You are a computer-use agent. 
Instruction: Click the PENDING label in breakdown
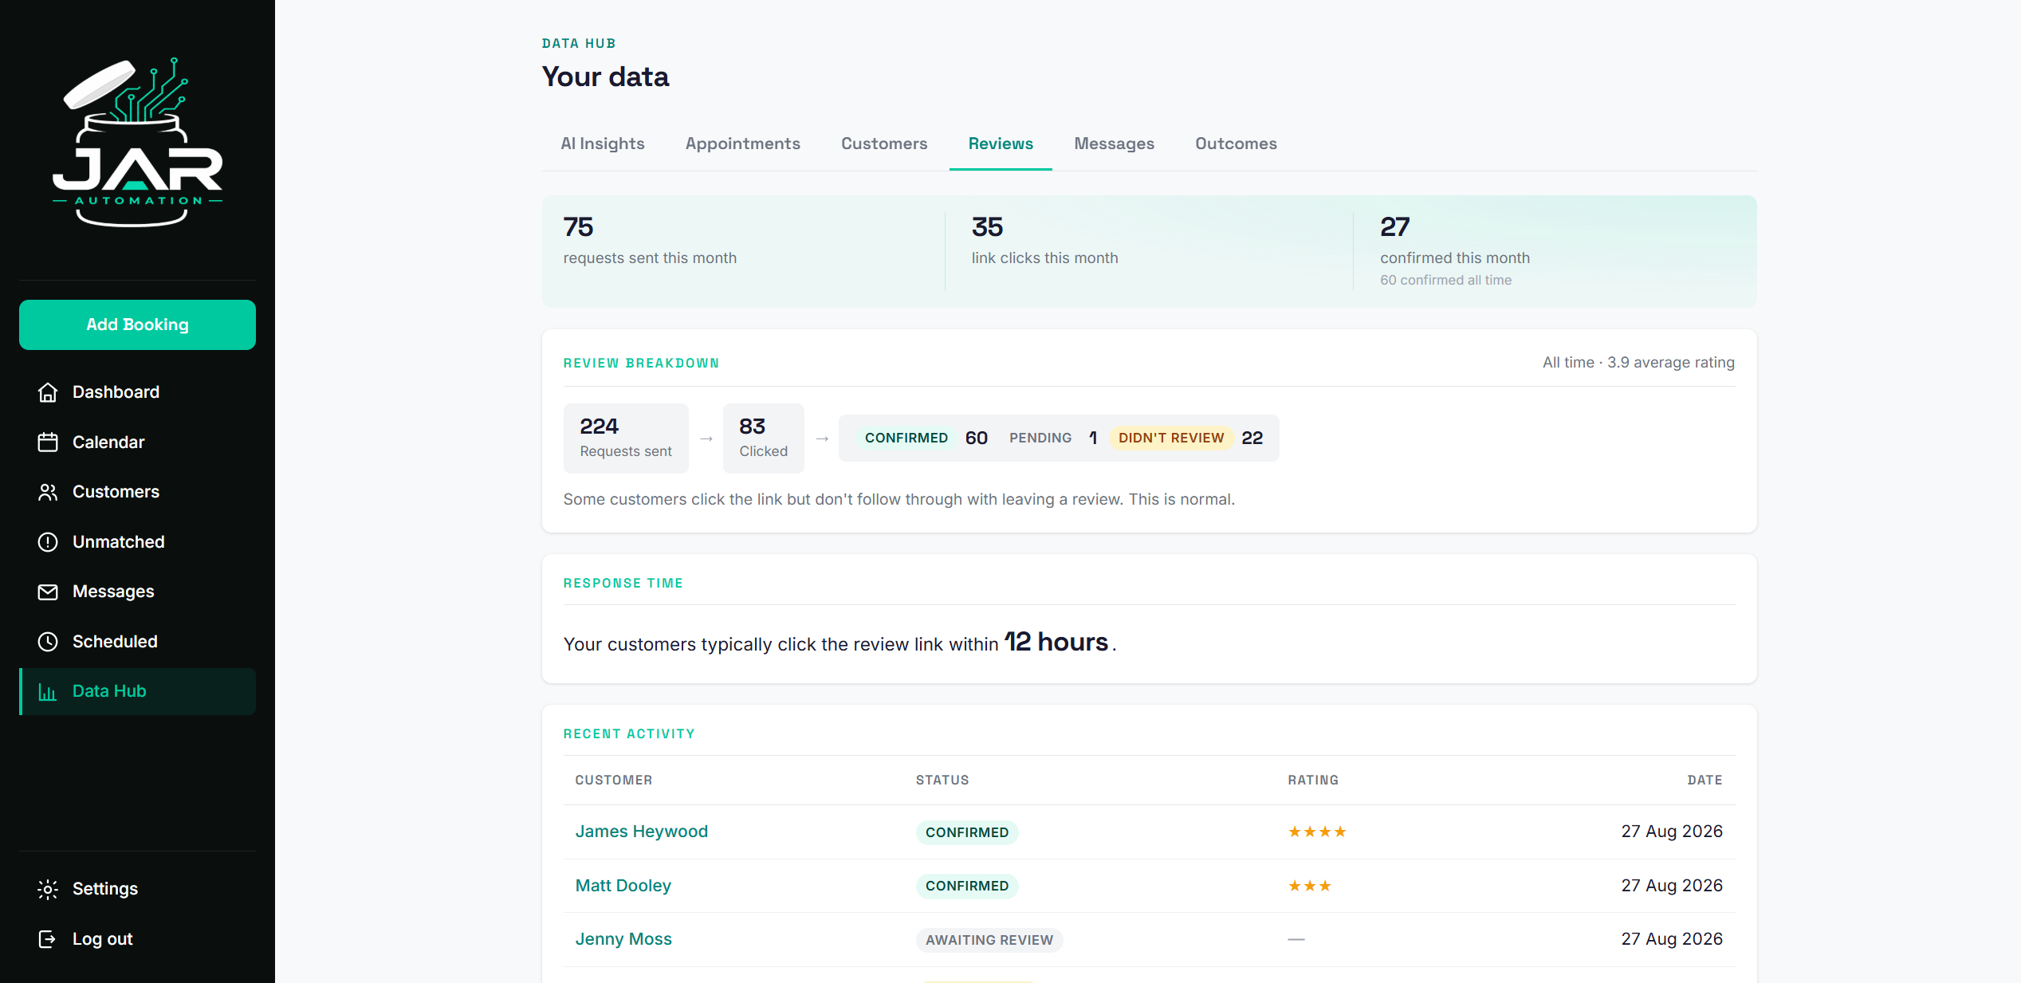click(1040, 438)
